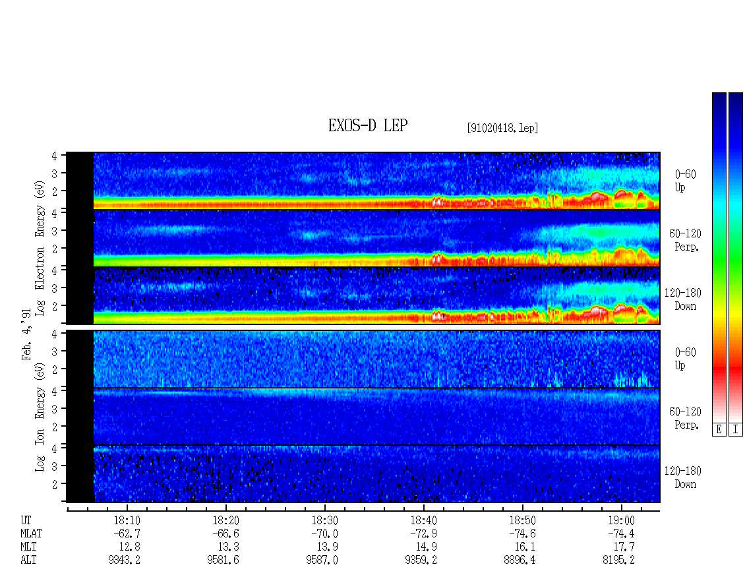
Task: Click the 120-180 Down label beside electron panel
Action: [683, 299]
